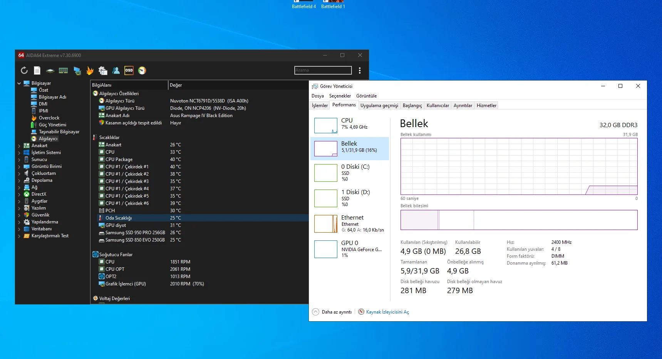Open the Dosya menu in Görev Yöneticisi
The image size is (662, 359).
pos(318,96)
